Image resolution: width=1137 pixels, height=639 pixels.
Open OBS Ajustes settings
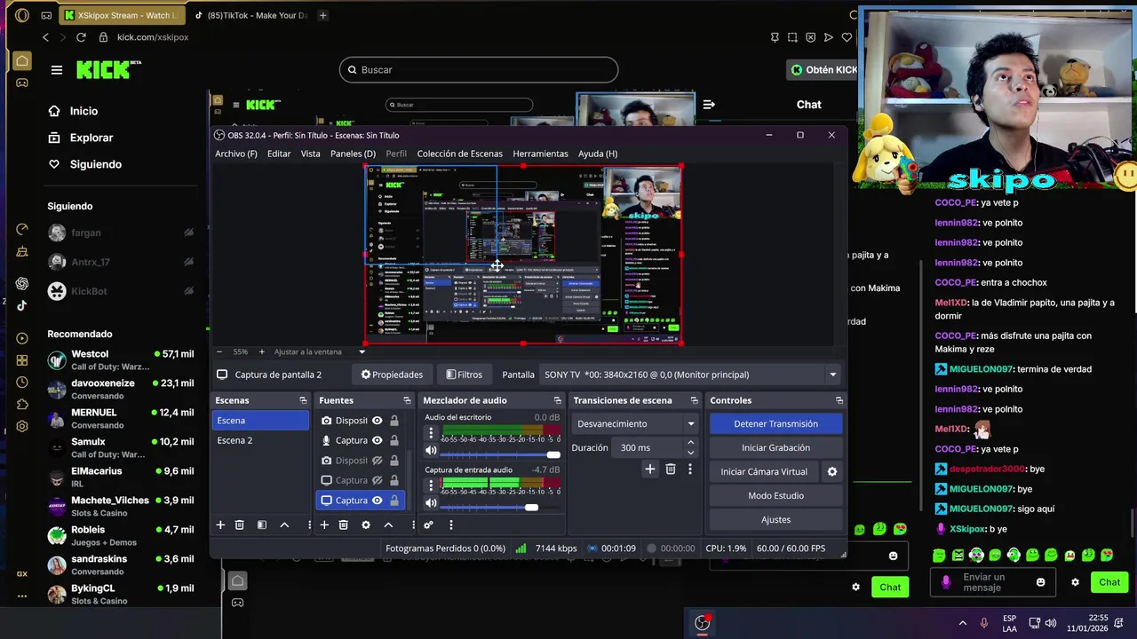775,520
